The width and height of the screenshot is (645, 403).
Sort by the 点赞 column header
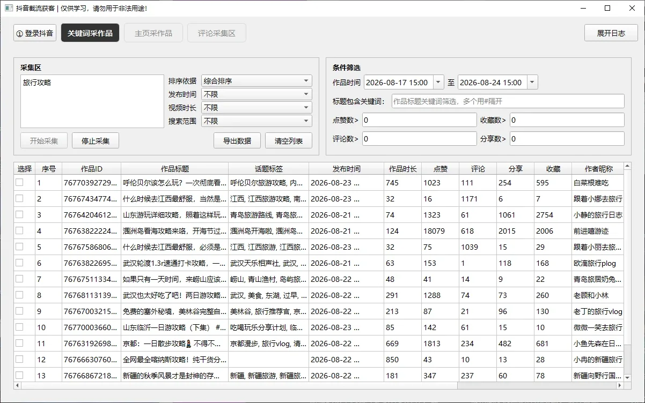tap(441, 169)
